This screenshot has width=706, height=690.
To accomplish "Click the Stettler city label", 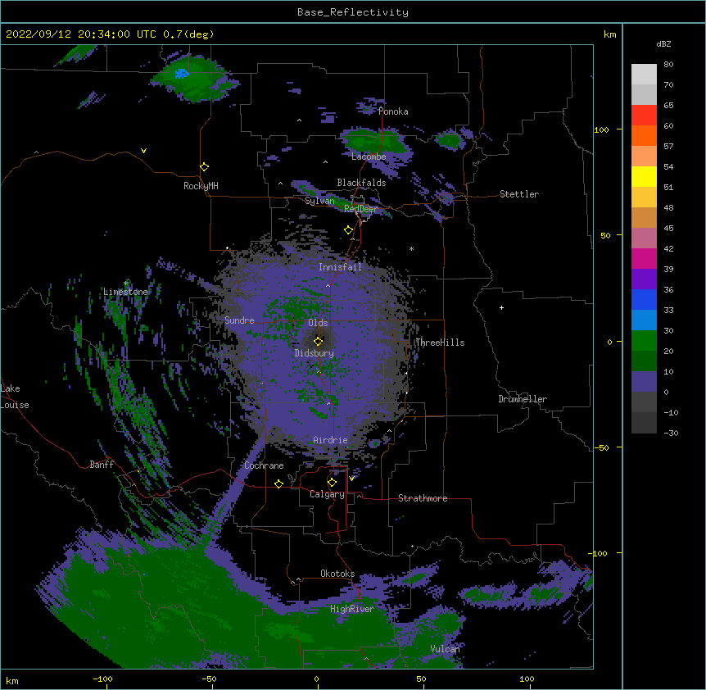I will pyautogui.click(x=519, y=194).
